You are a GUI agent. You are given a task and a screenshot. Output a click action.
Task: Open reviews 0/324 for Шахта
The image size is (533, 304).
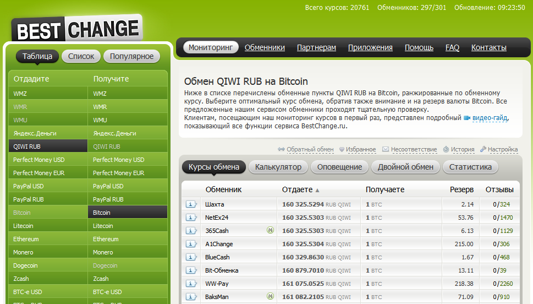(502, 204)
